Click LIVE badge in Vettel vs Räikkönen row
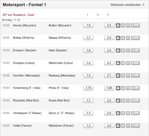This screenshot has height=136, width=149. [136, 125]
